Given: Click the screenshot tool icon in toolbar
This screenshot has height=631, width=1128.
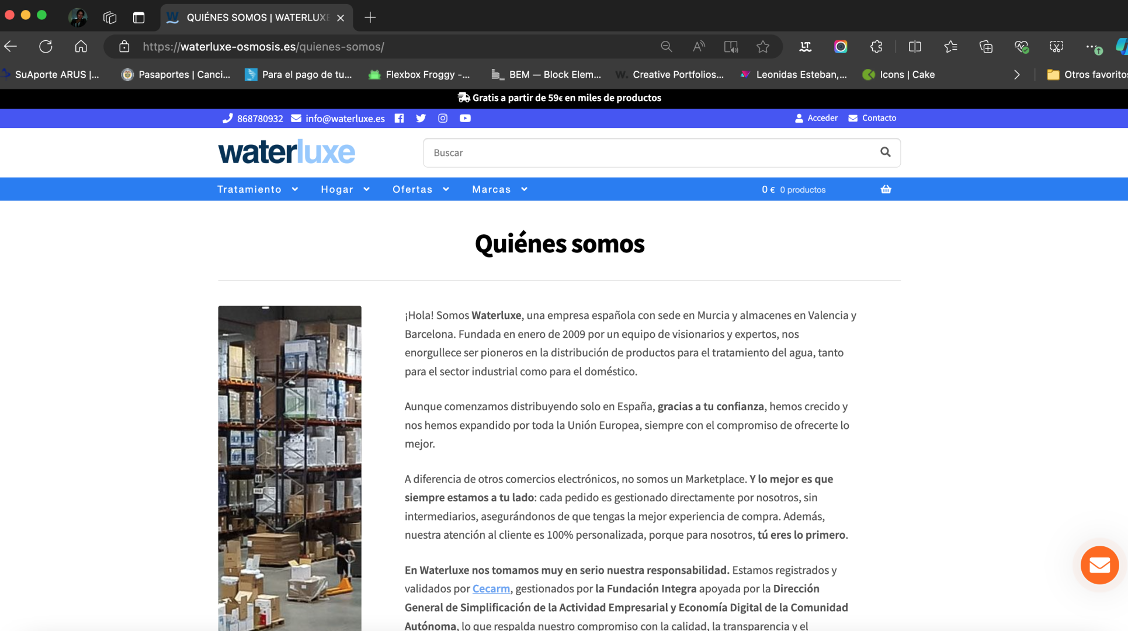Looking at the screenshot, I should coord(1056,47).
